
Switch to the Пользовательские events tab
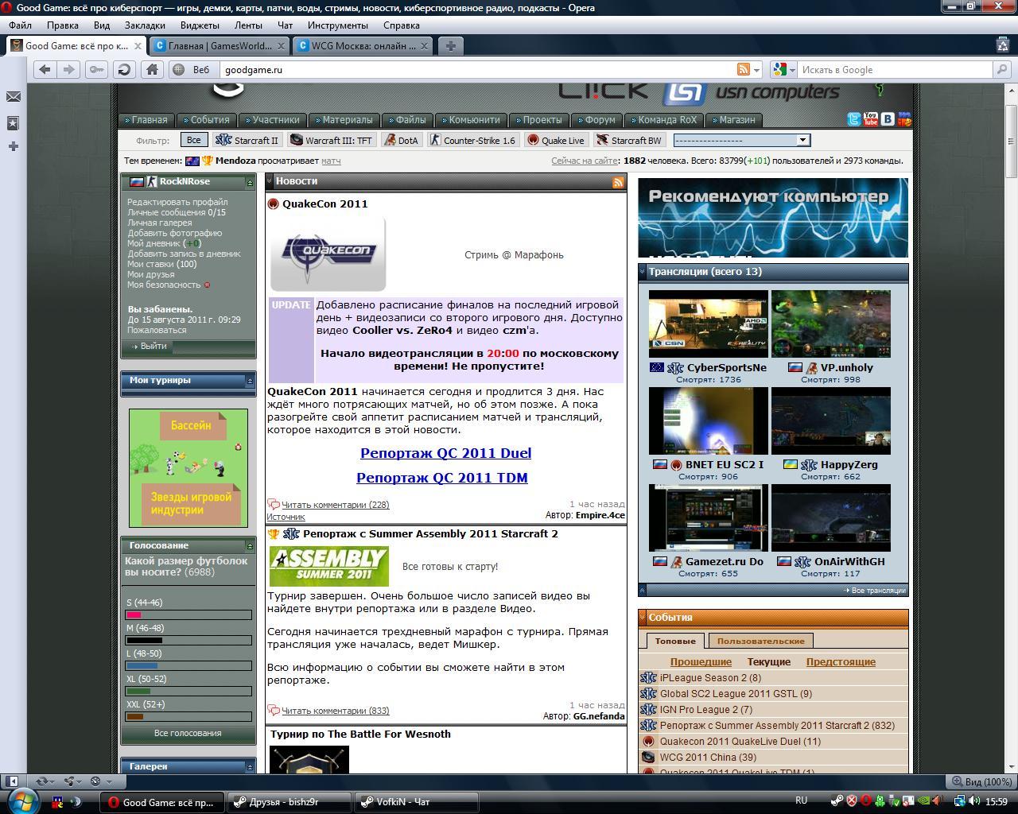click(x=760, y=641)
